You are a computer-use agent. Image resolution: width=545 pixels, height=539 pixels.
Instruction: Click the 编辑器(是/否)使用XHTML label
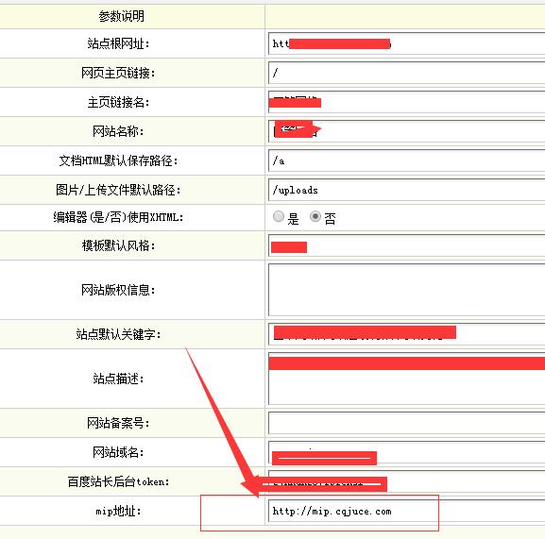pos(118,217)
